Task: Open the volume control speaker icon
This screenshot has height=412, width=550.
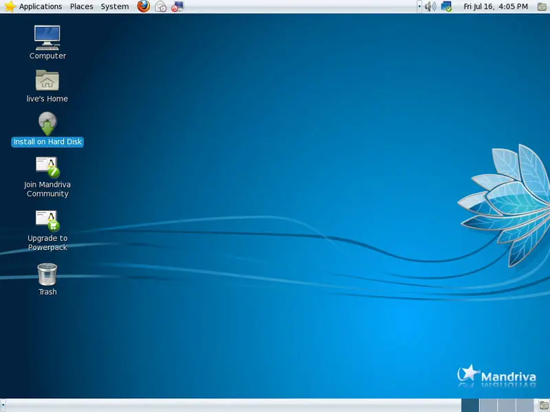Action: 430,6
